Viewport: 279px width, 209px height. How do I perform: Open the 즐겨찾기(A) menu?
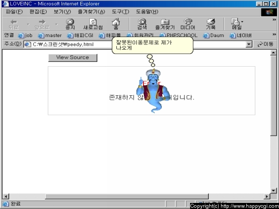point(92,12)
